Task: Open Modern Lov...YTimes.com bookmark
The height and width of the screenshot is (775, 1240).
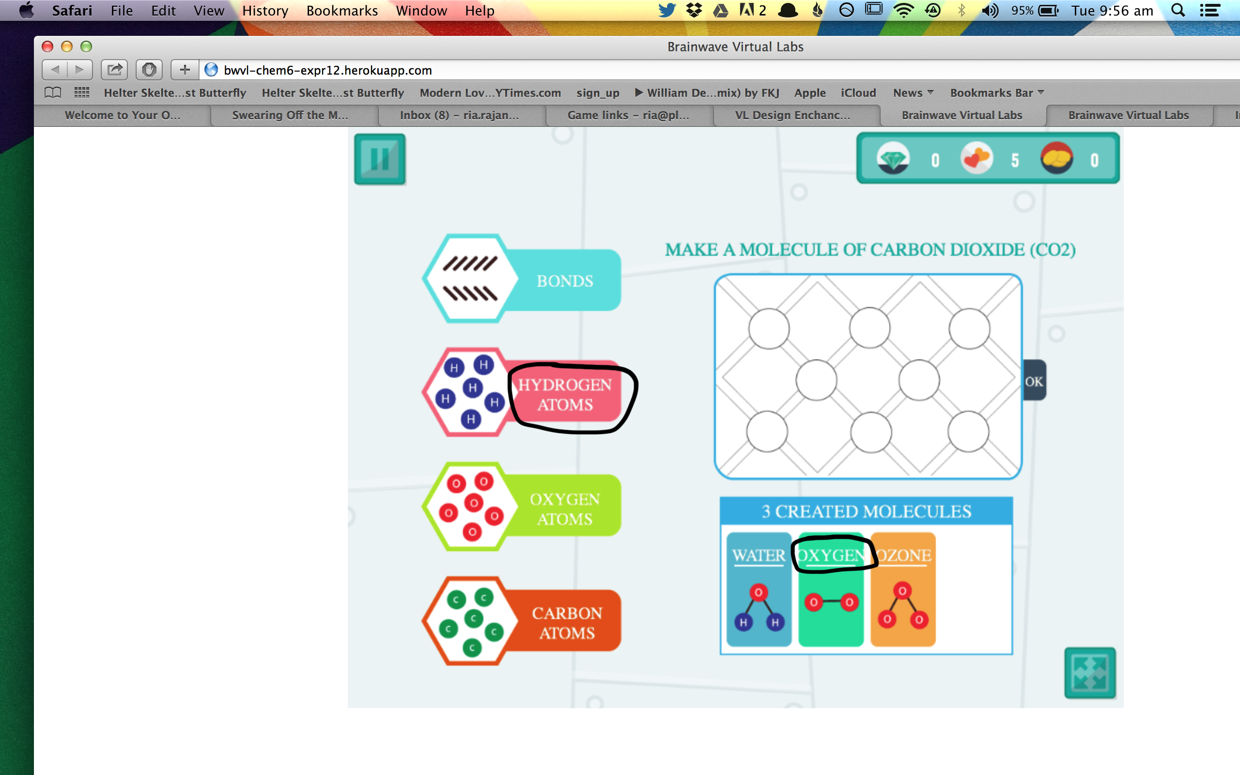Action: pyautogui.click(x=490, y=93)
